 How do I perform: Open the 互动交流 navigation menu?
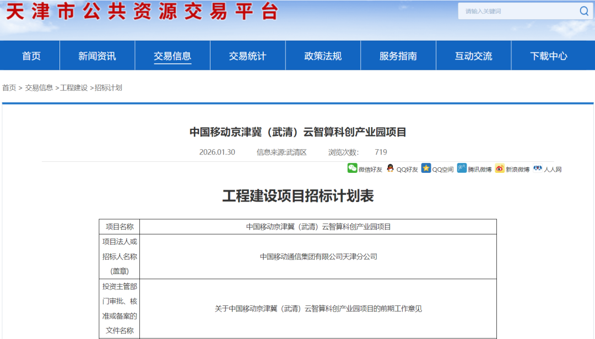(473, 56)
